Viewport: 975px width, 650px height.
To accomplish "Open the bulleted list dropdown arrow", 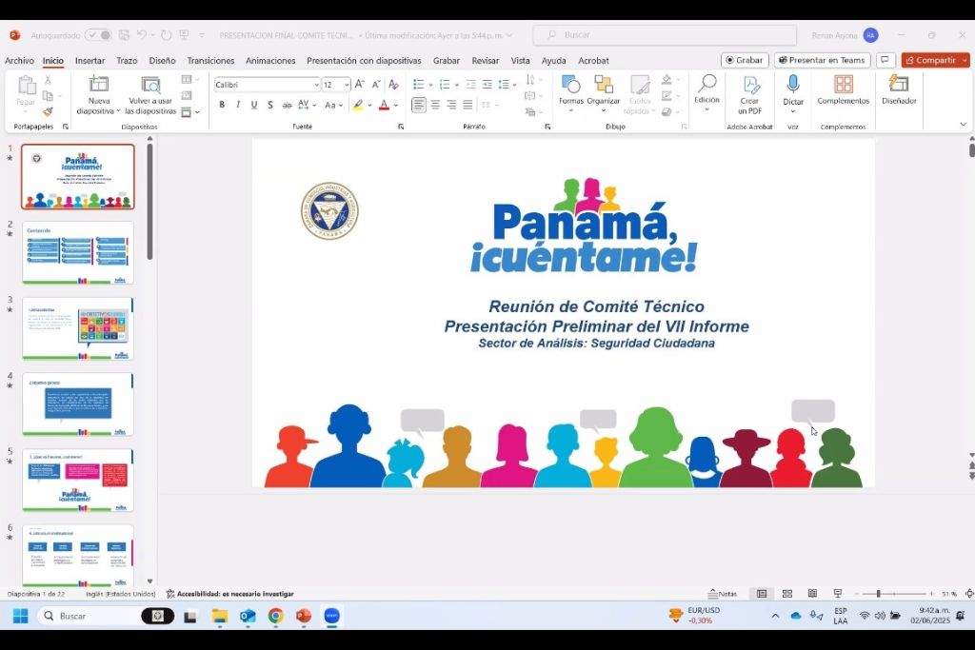I will [431, 85].
